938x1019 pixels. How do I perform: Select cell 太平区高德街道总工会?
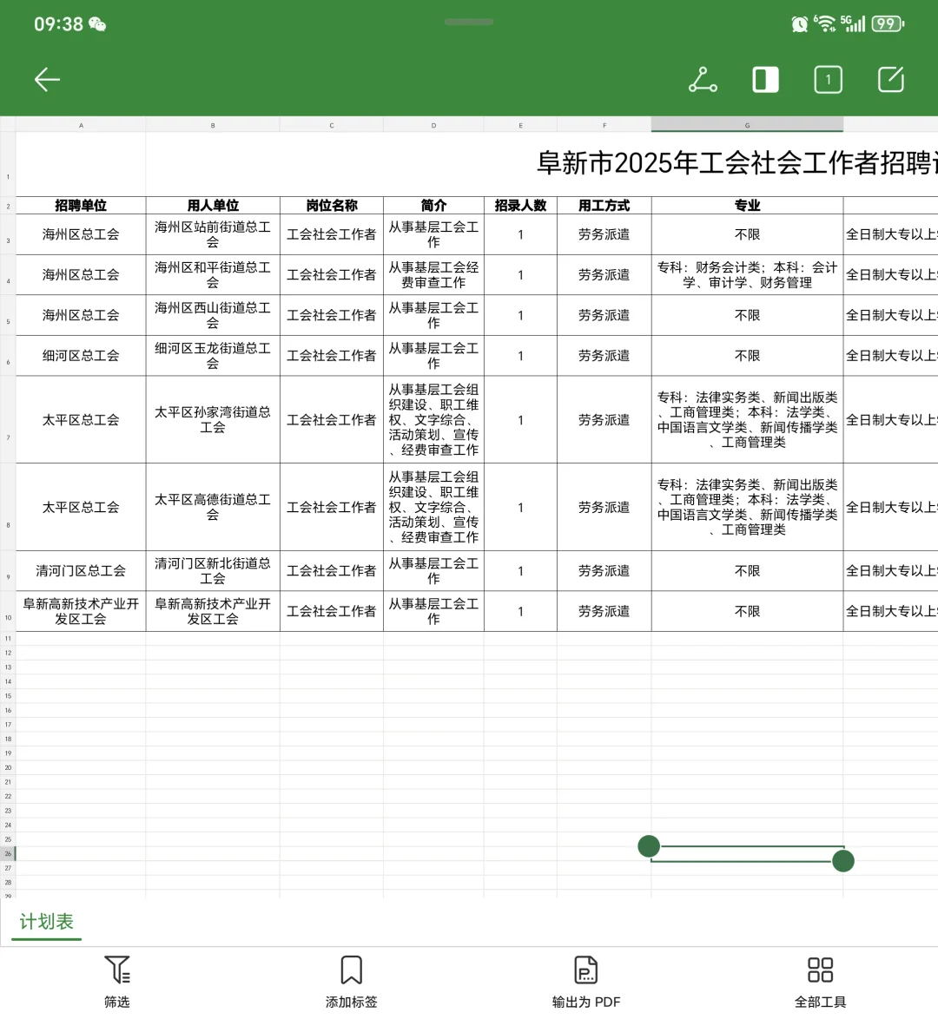[213, 507]
